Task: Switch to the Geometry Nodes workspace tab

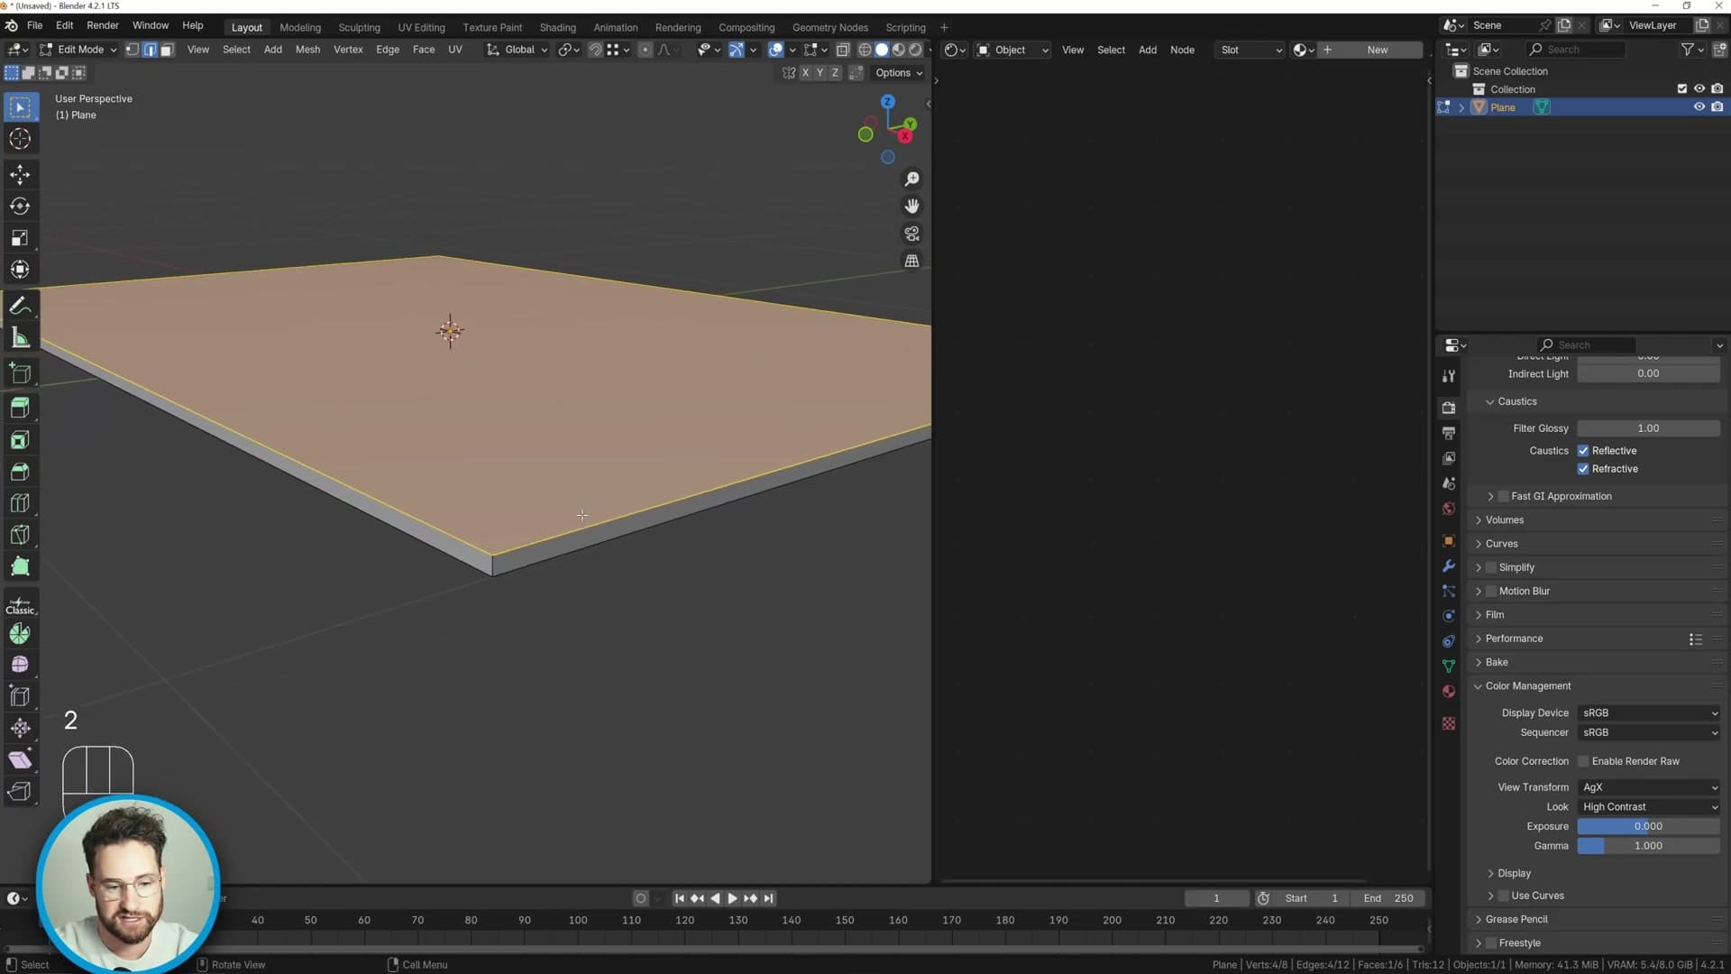Action: point(829,27)
